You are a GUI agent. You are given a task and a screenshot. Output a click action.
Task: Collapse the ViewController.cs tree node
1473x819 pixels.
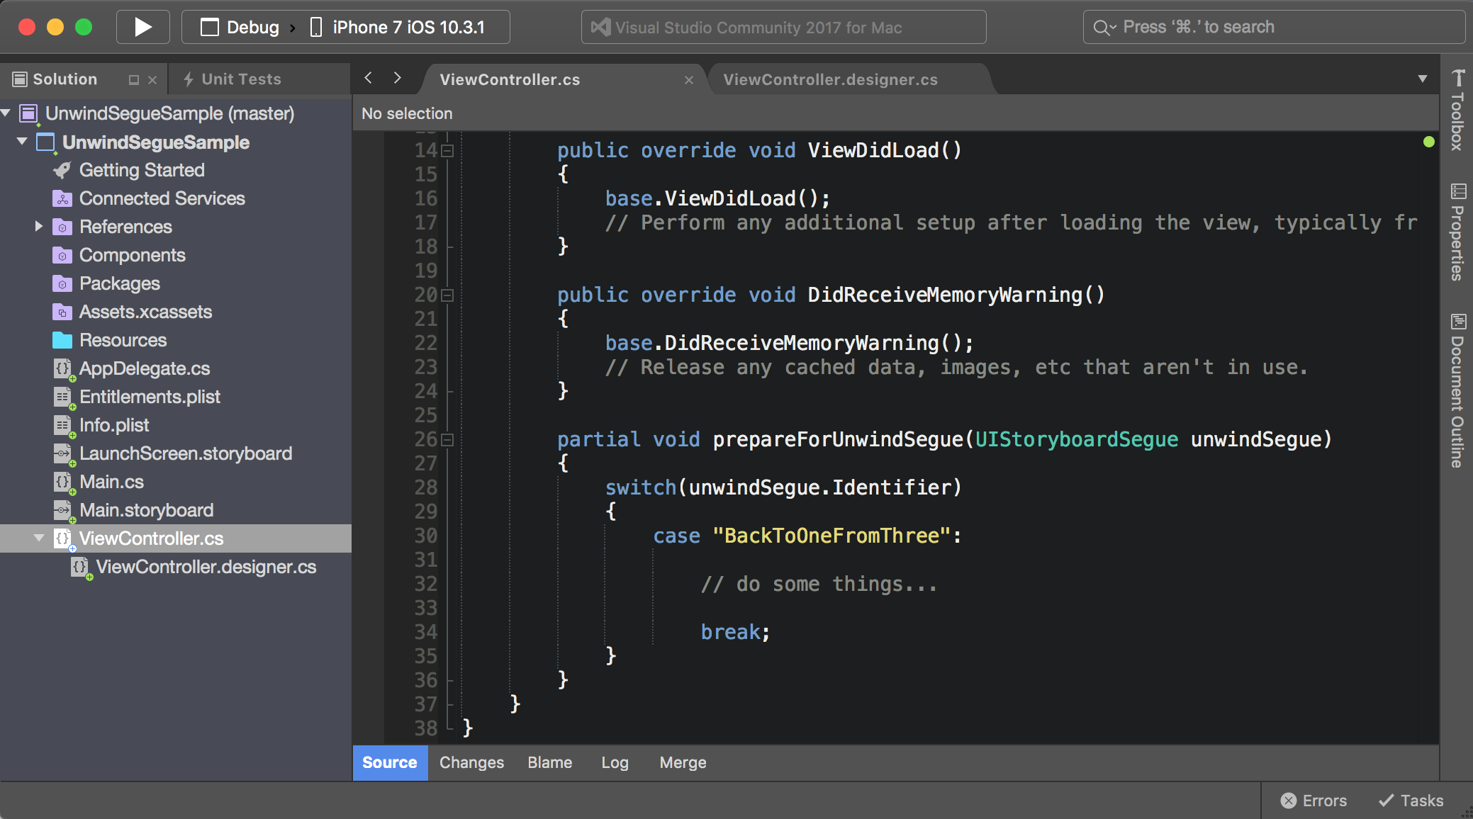point(39,538)
